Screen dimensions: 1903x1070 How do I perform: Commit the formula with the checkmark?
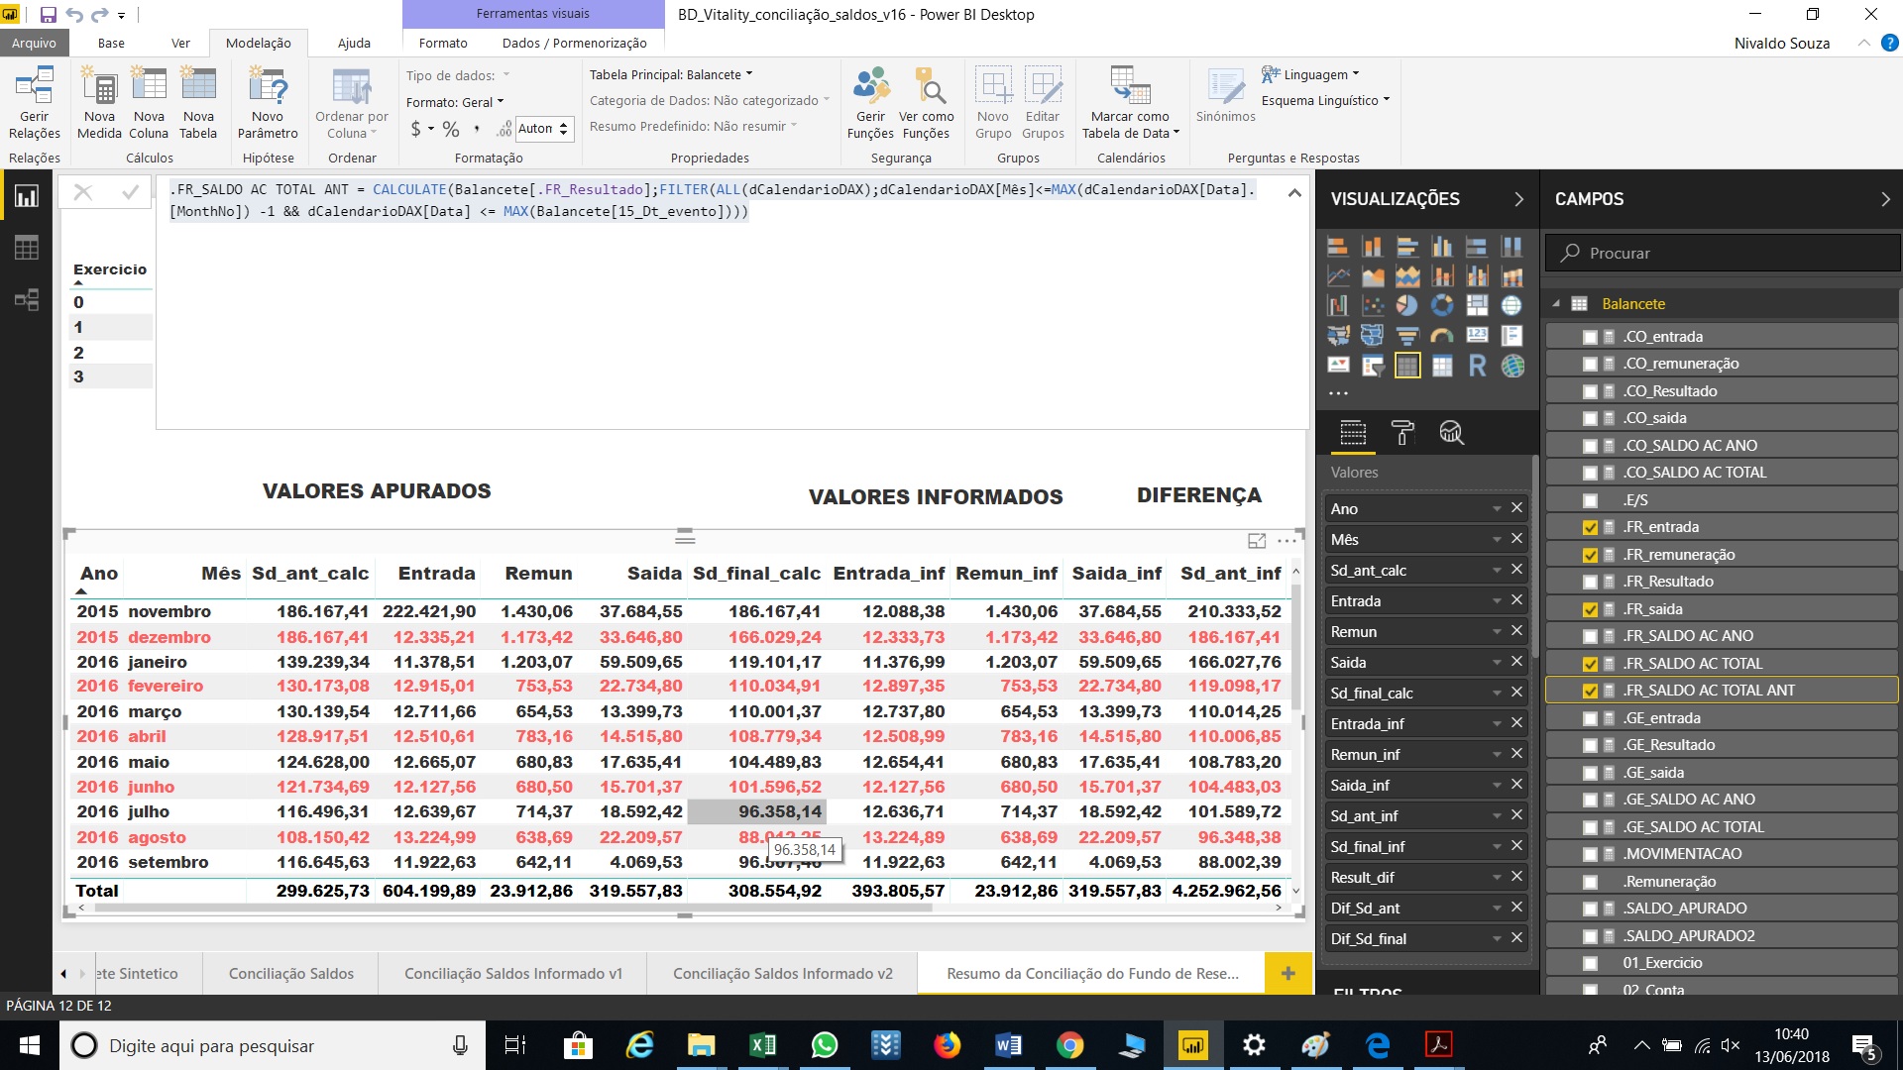coord(130,192)
